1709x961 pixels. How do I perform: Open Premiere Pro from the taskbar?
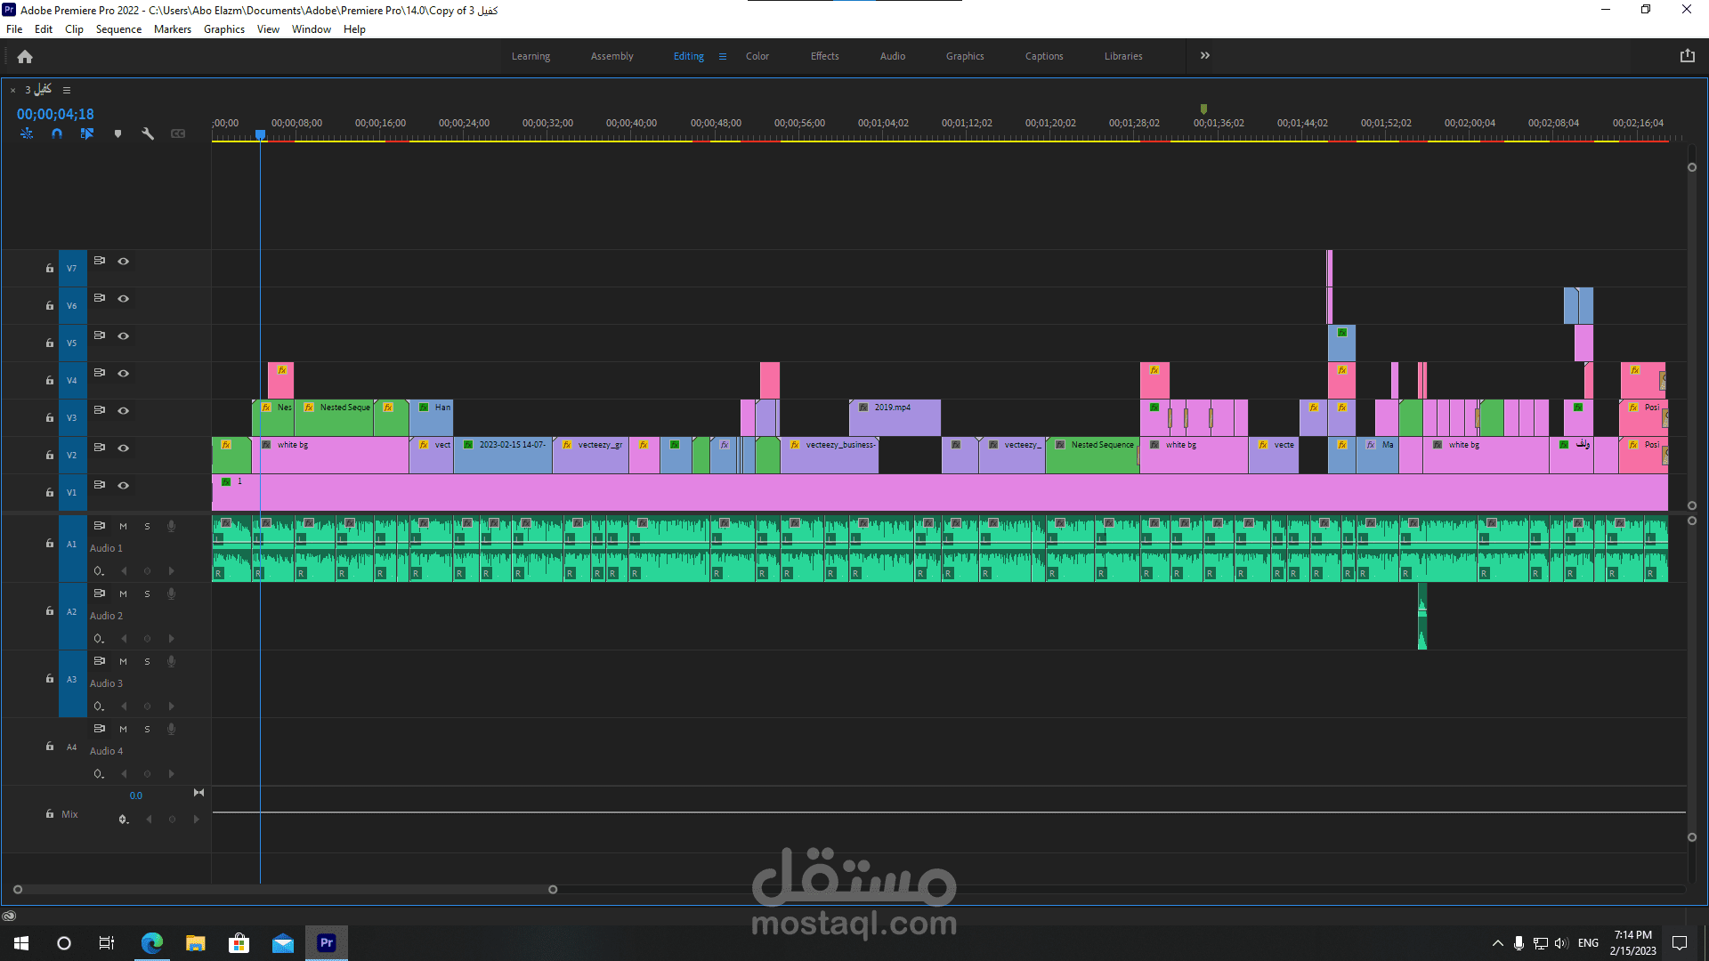click(326, 942)
